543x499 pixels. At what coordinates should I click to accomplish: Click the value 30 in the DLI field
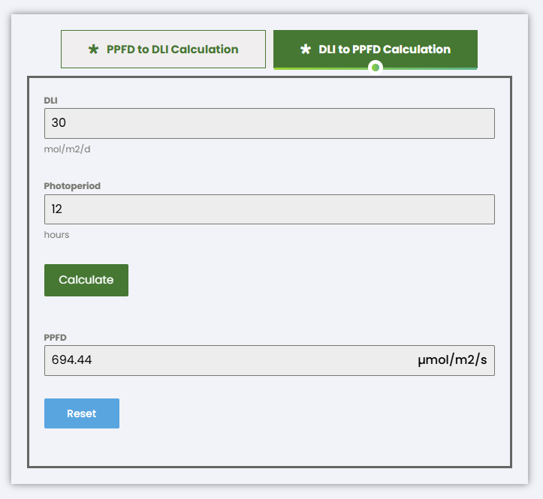tap(59, 123)
